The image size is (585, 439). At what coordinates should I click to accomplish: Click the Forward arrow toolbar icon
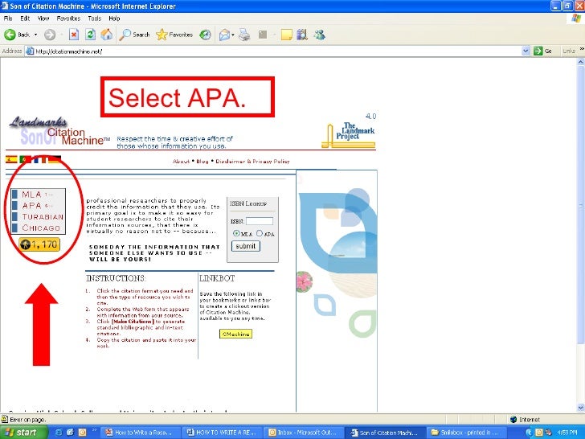[50, 35]
